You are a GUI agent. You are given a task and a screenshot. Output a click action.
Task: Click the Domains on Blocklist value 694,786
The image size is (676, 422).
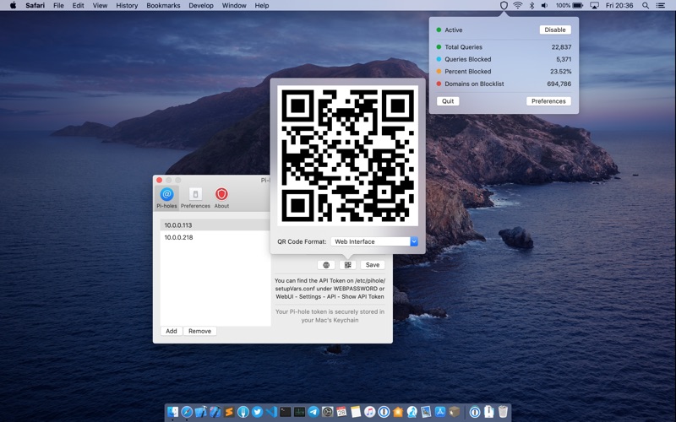point(559,84)
